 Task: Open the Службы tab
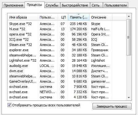point(52,5)
